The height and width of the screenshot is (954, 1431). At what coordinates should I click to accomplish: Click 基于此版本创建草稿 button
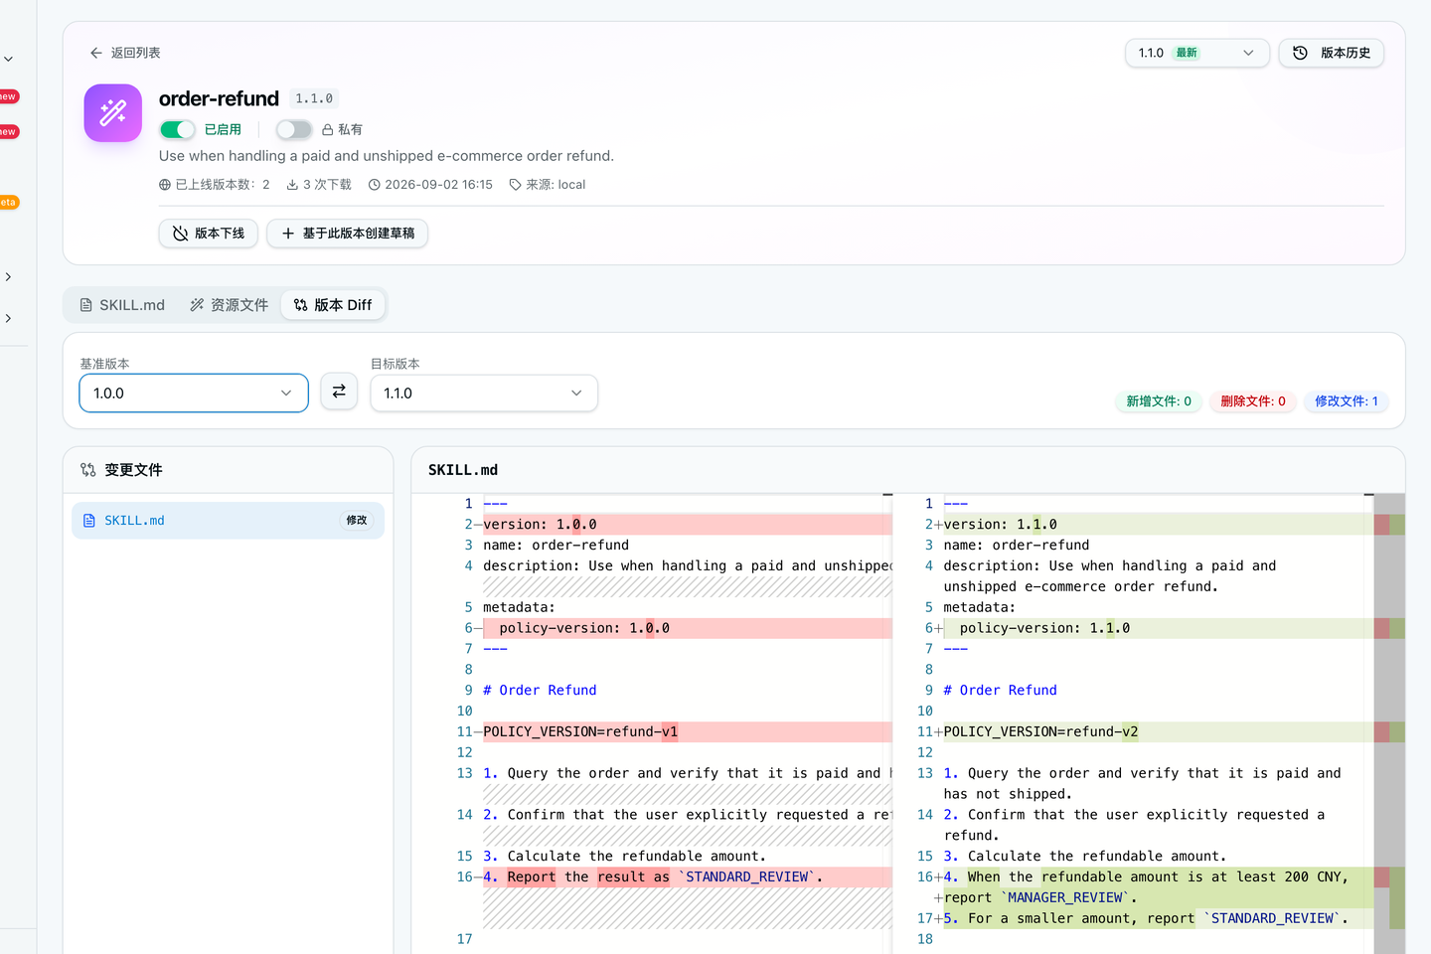coord(348,234)
